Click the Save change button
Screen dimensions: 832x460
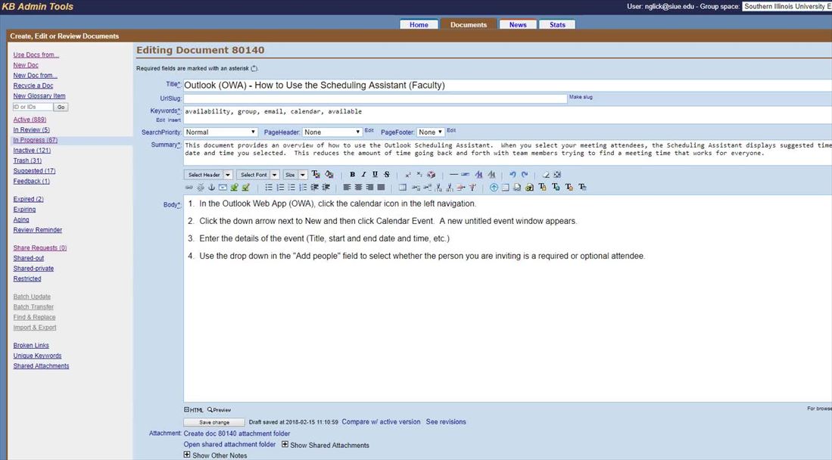214,422
